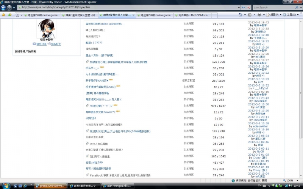Click the Live Search magnifier icon

(x=297, y=7)
